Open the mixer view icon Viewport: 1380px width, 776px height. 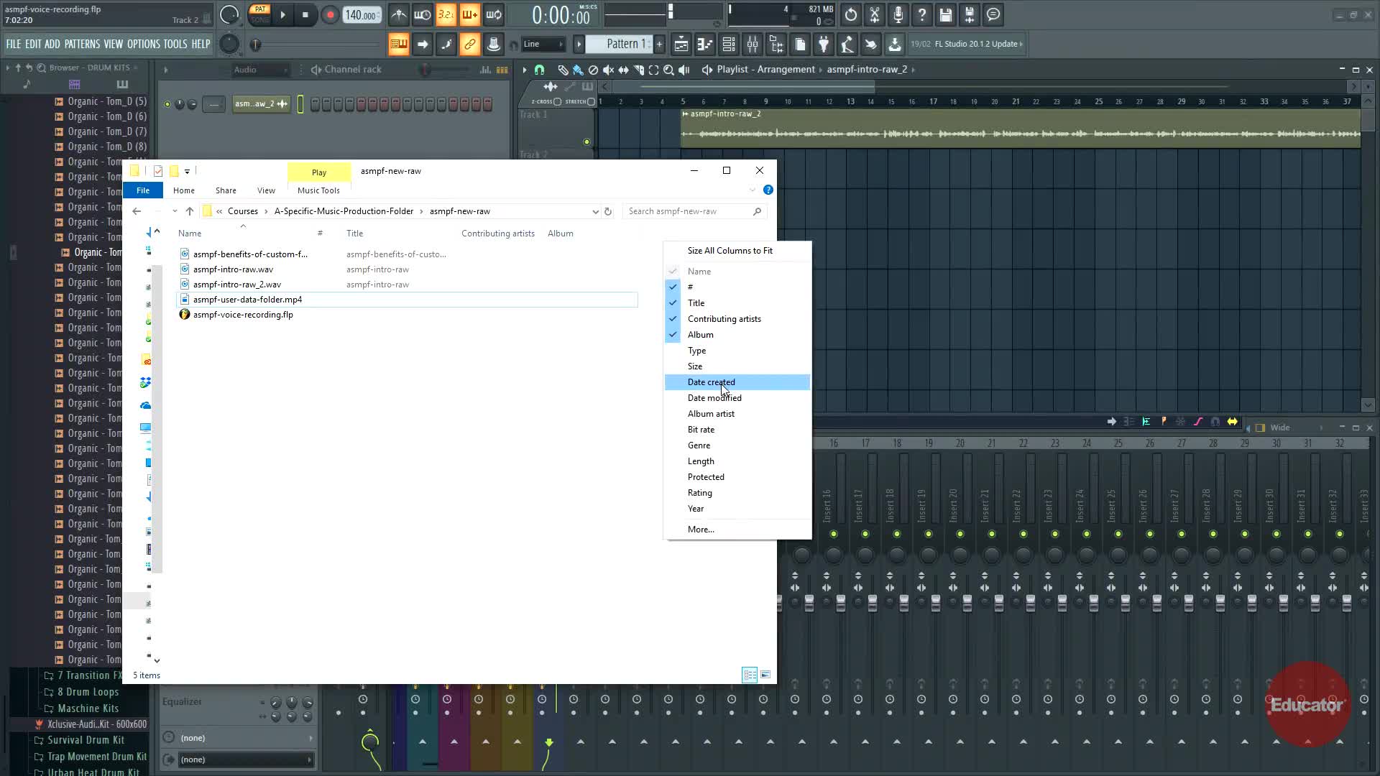coord(753,45)
